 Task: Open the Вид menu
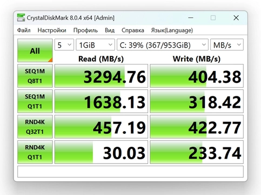coord(110,30)
